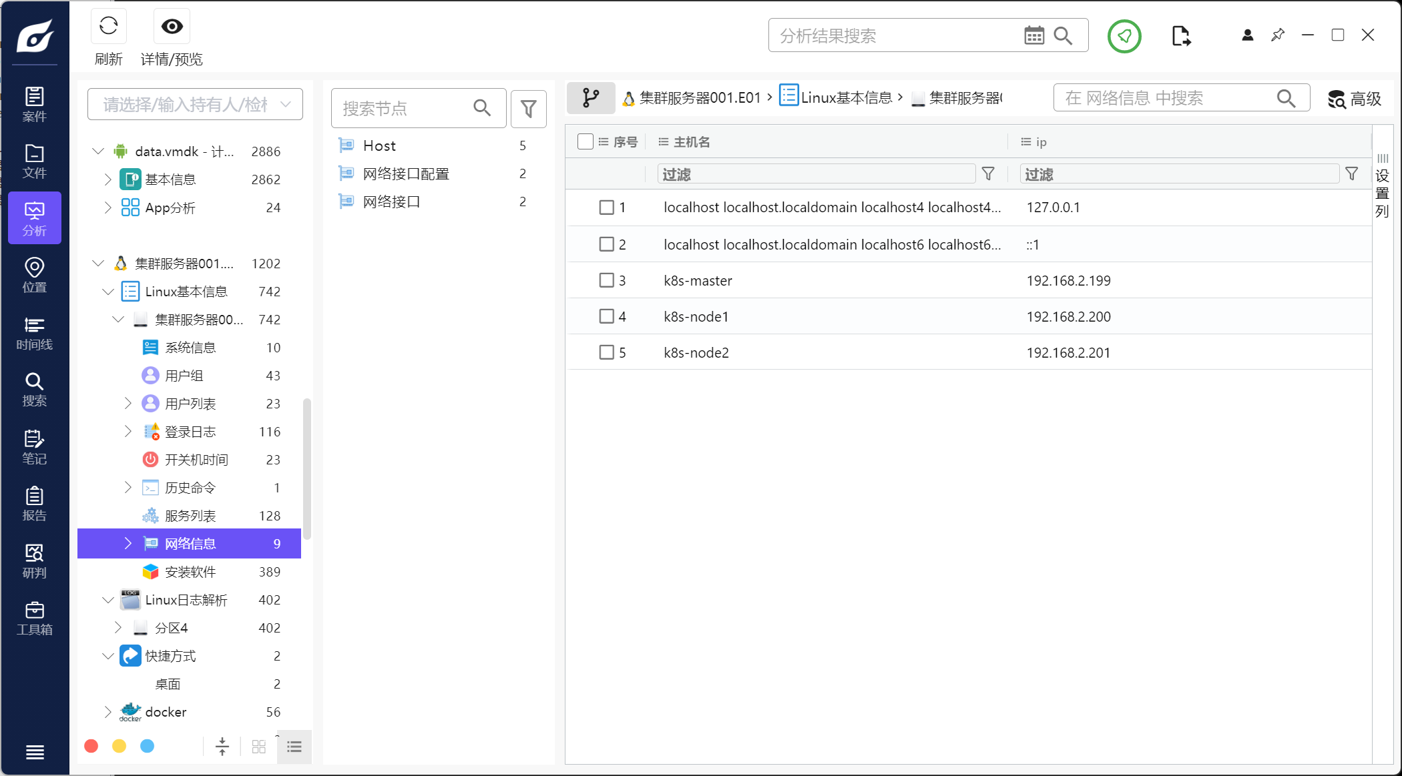Screen dimensions: 1402x776
Task: Click the Advanced (高级) search button
Action: point(1355,99)
